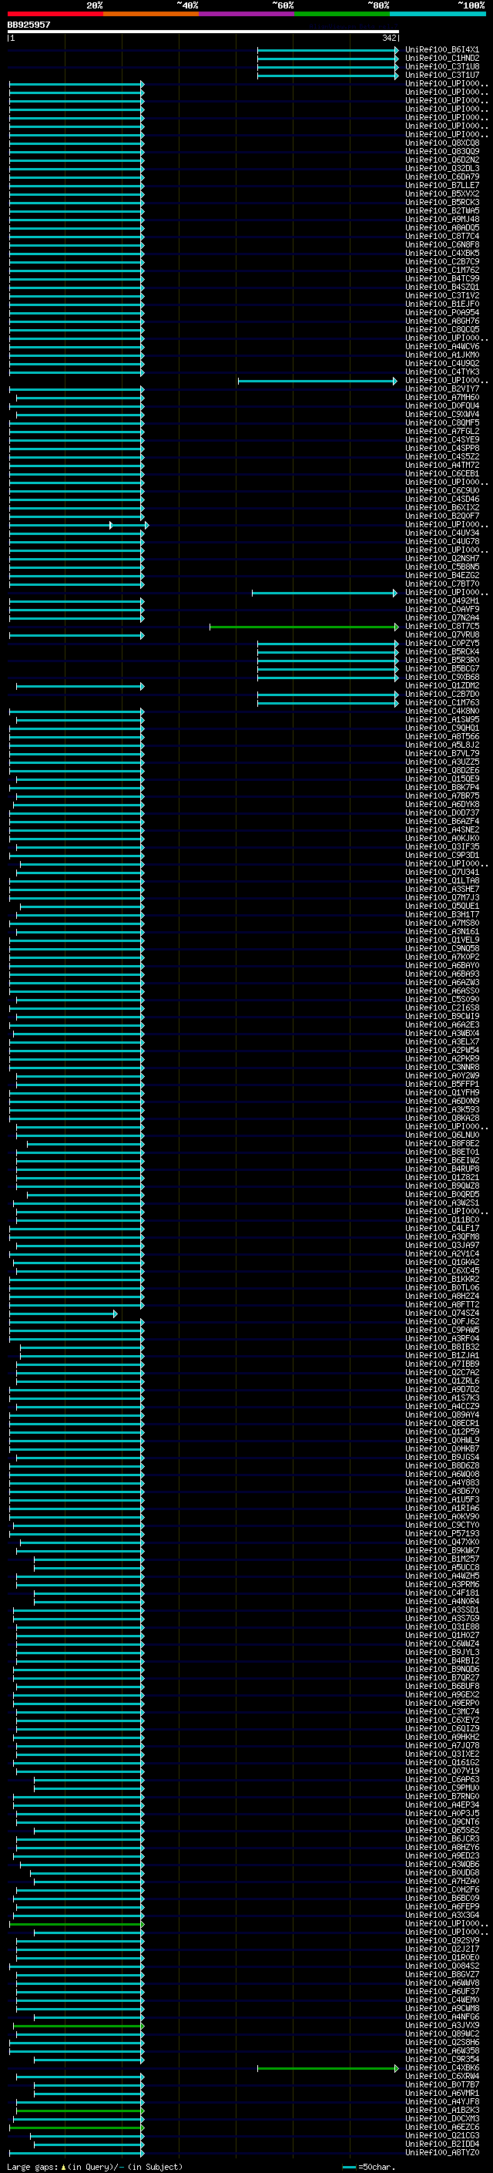The height and width of the screenshot is (2173, 493).
Task: Click the UniRef100_C4SYE9 label
Action: (442, 439)
